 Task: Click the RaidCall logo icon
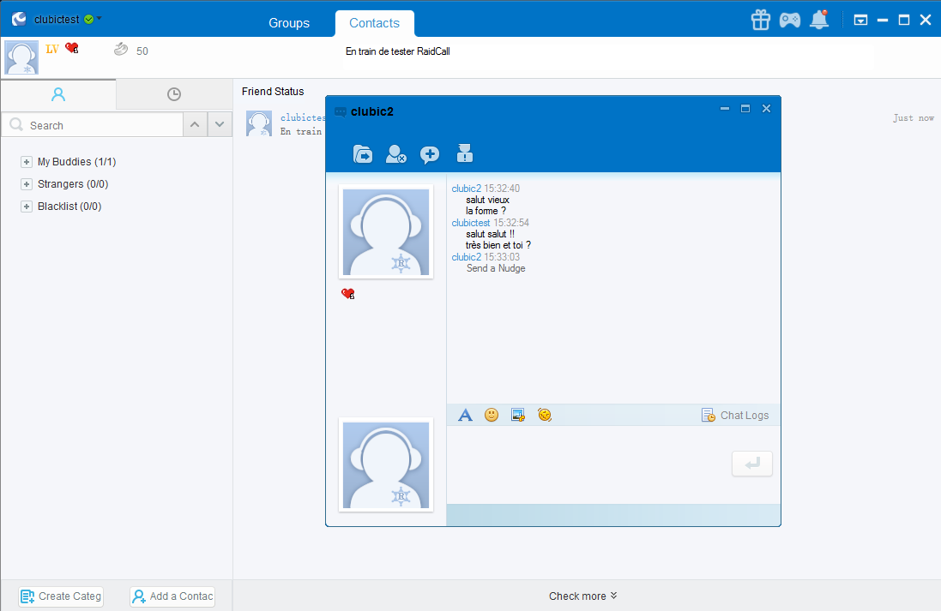pos(19,19)
